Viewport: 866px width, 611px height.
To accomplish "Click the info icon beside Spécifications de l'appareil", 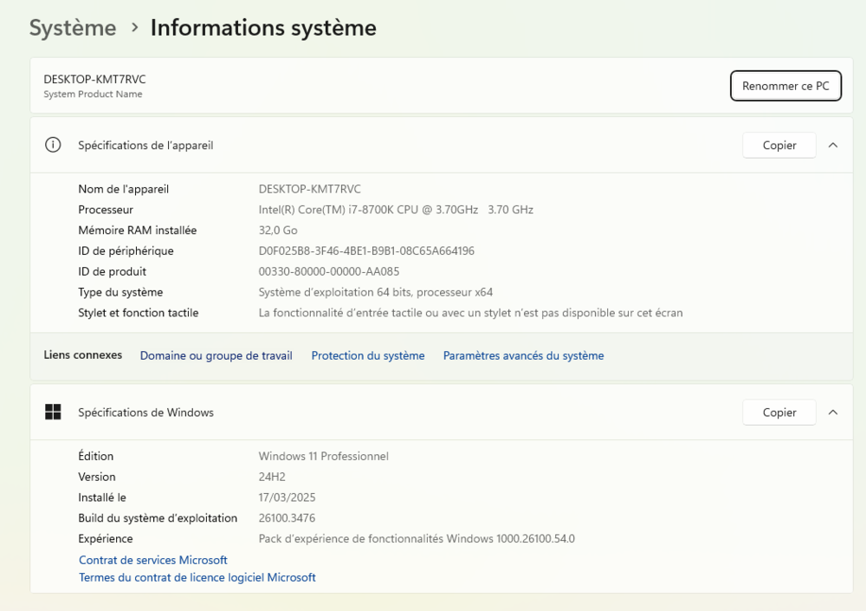I will click(x=53, y=145).
